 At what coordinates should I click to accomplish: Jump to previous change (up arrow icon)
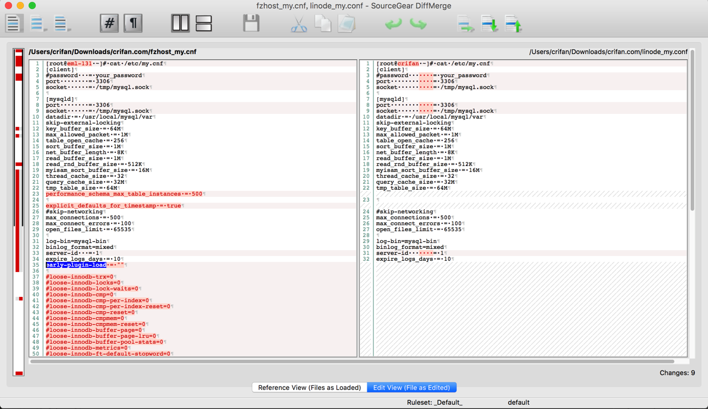[x=513, y=24]
